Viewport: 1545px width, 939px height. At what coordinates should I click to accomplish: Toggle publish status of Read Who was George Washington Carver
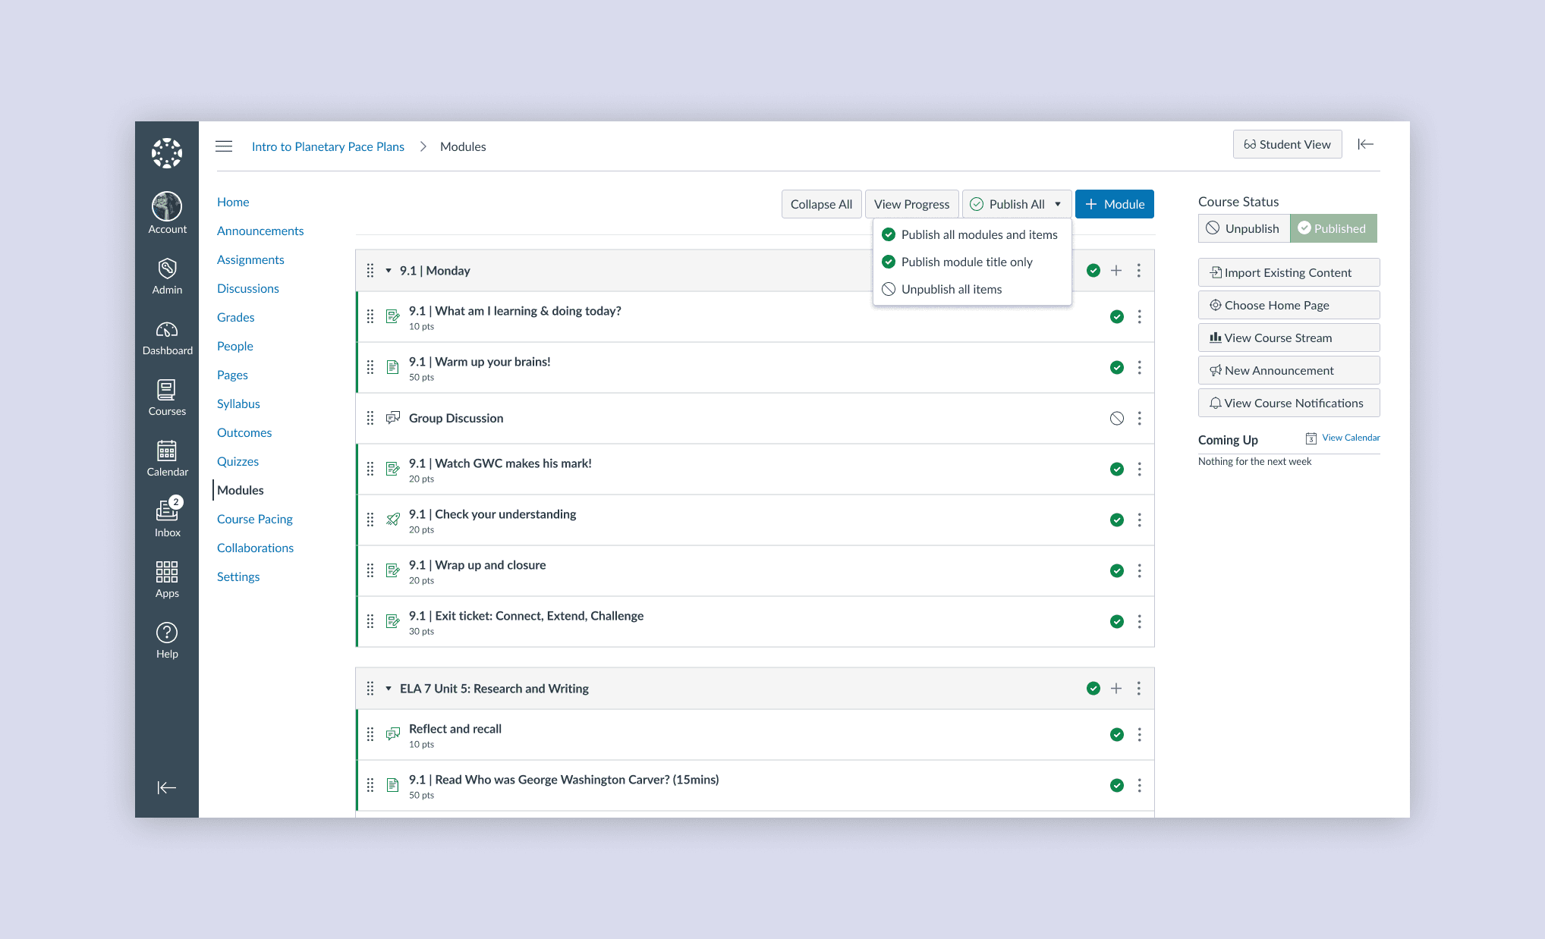tap(1117, 786)
